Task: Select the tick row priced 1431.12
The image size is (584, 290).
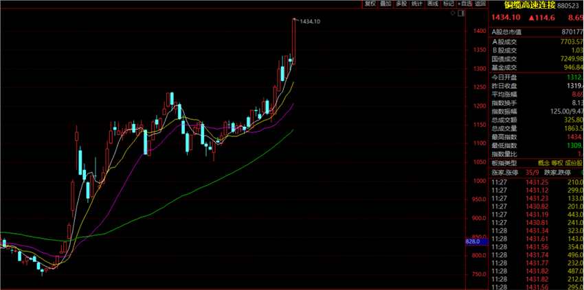Action: tap(537, 191)
